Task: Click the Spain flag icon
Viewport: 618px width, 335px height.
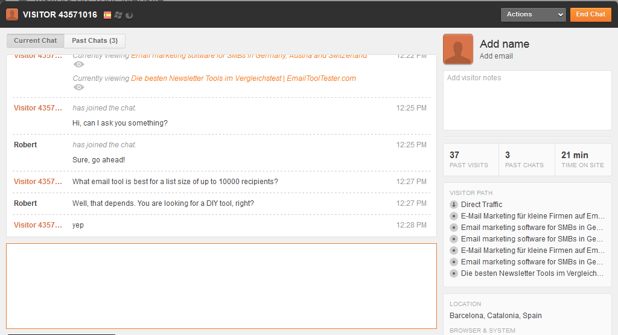Action: pyautogui.click(x=107, y=14)
